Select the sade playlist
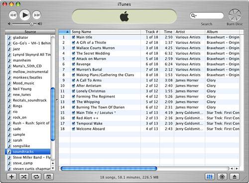Image resolution: width=249 pixels, height=183 pixels. [x=28, y=129]
